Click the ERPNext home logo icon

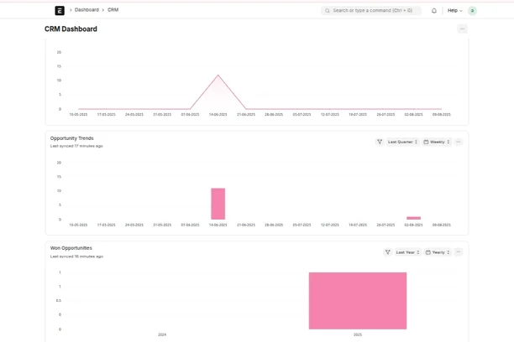[x=60, y=10]
